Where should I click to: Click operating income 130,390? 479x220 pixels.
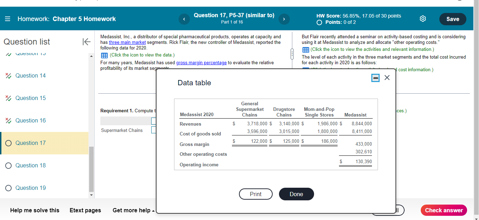pos(364,161)
